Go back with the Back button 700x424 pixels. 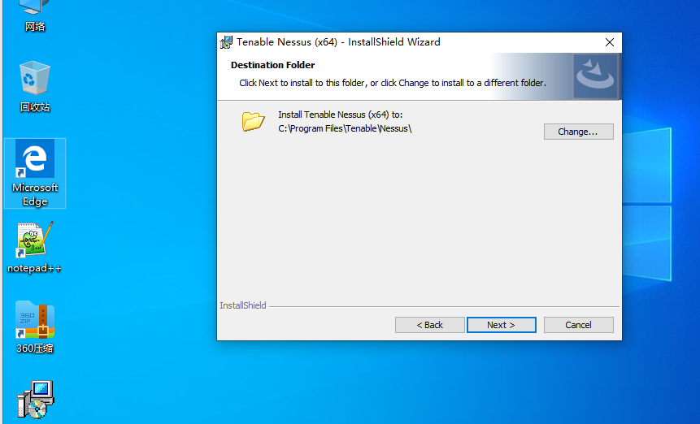tap(429, 325)
